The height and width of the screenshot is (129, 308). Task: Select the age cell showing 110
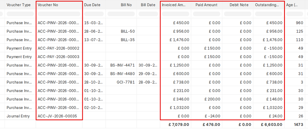point(295,40)
